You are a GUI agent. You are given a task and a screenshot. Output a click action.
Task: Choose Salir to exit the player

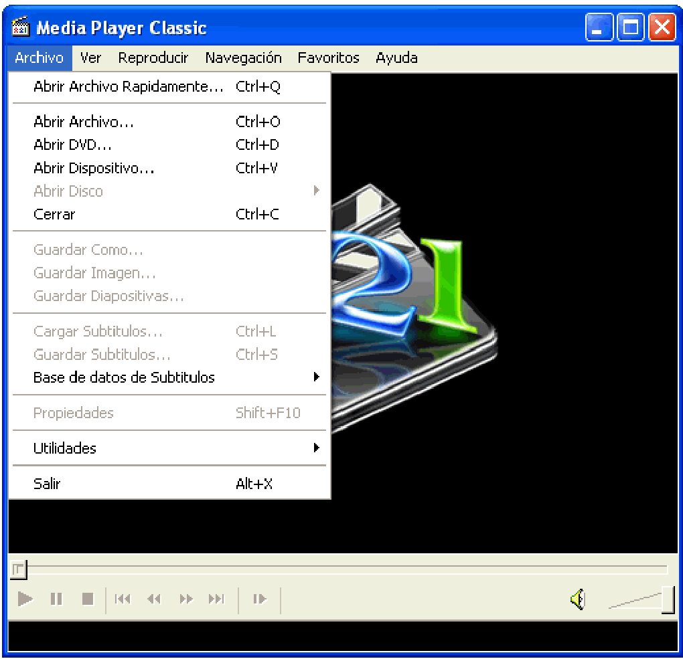(x=169, y=484)
